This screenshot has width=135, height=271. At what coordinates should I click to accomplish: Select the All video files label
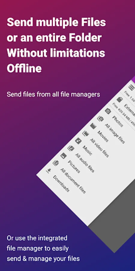point(99,148)
